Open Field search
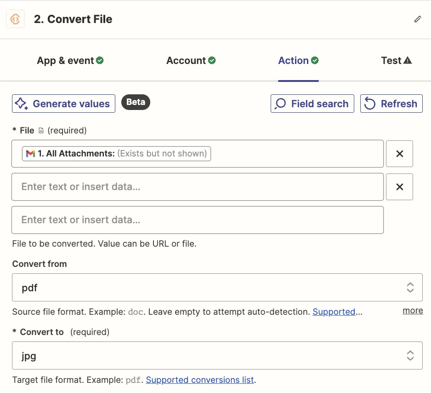 pos(312,104)
